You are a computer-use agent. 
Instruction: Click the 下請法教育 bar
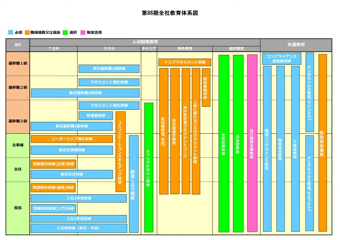tap(295, 149)
